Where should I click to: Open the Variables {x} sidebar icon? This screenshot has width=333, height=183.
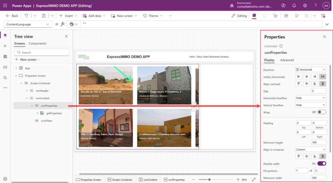point(5,67)
